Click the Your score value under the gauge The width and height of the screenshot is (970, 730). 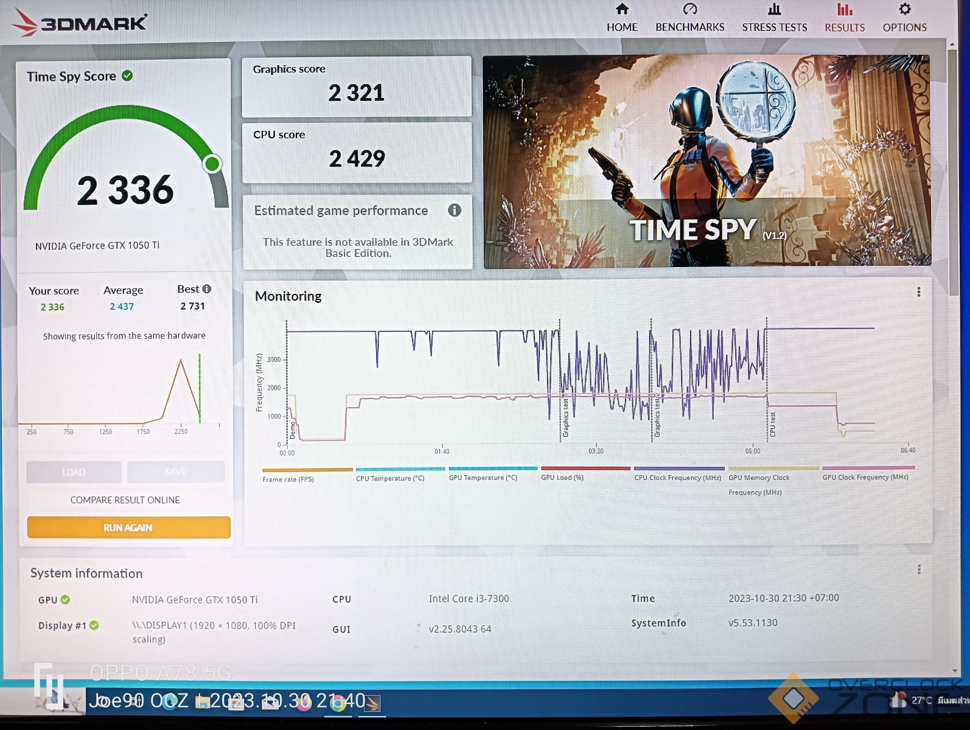(52, 307)
